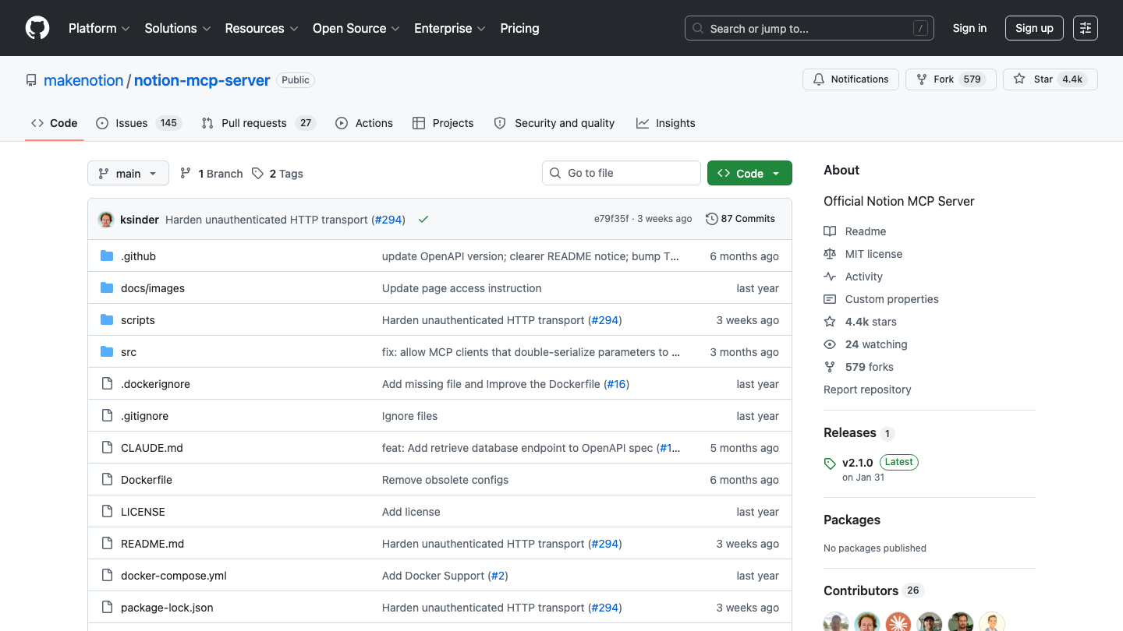1123x631 pixels.
Task: Click the makenotion owner link
Action: pyautogui.click(x=83, y=80)
